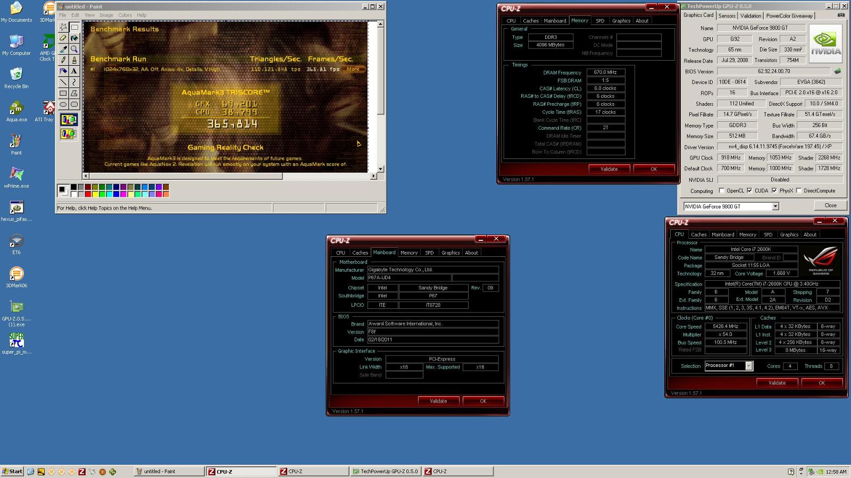Image resolution: width=851 pixels, height=478 pixels.
Task: Click Paint's vertical scrollbar down arrow
Action: pyautogui.click(x=380, y=169)
